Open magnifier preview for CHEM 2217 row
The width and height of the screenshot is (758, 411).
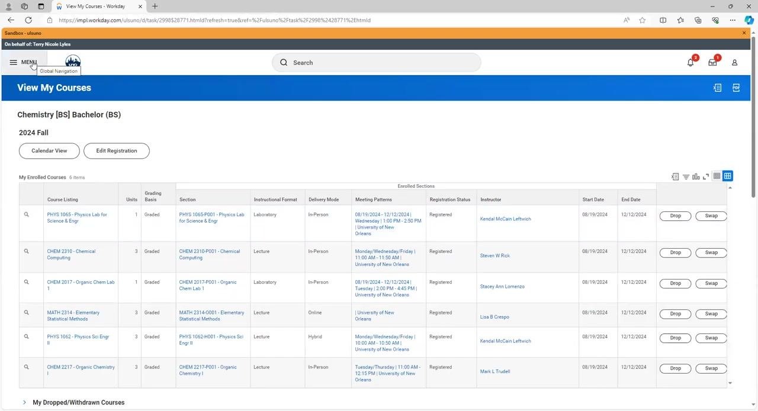pos(26,367)
